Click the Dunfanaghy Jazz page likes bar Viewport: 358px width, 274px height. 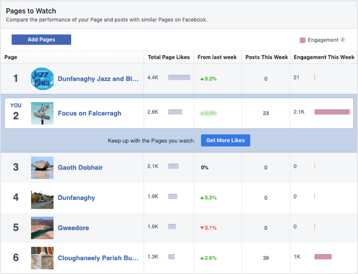point(179,77)
